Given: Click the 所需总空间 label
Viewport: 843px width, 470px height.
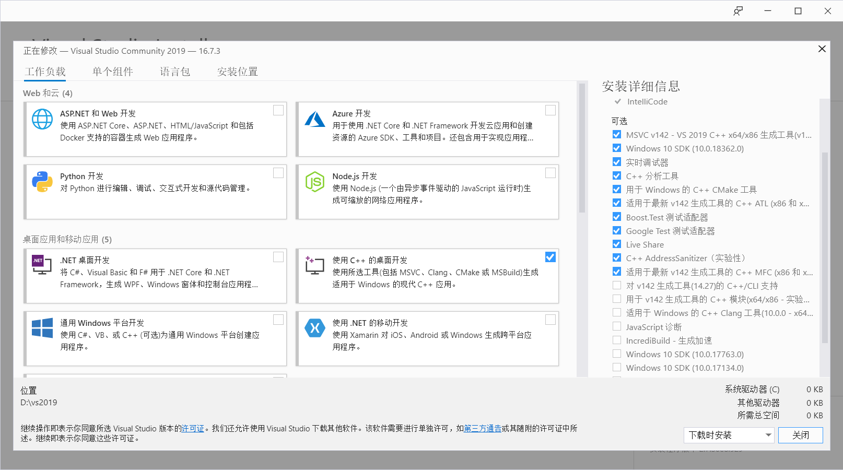Looking at the screenshot, I should coord(758,415).
